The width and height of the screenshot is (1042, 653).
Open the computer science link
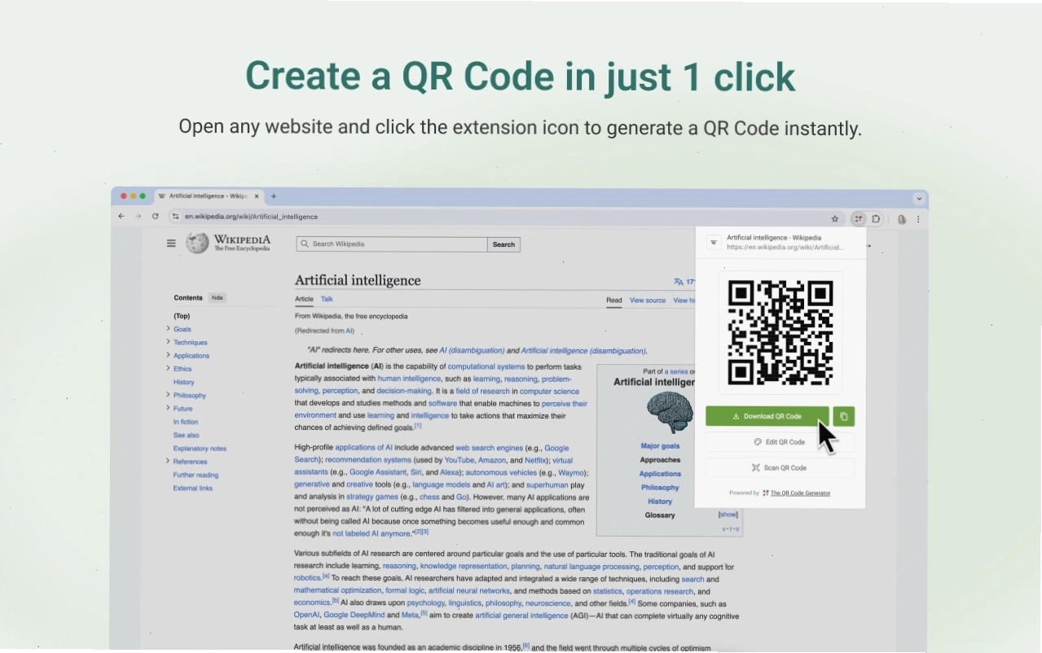[x=550, y=391]
